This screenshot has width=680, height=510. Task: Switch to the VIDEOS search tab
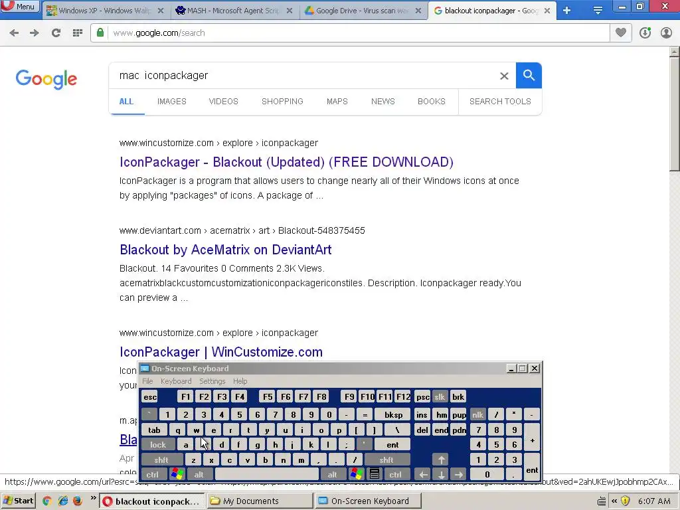point(223,102)
